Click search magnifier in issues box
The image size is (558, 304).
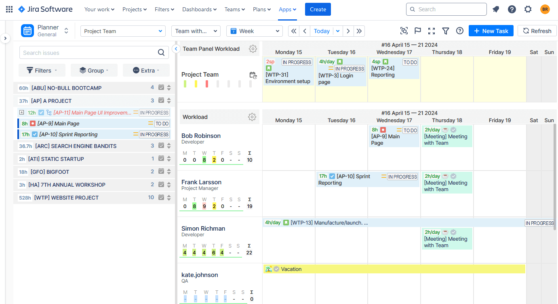pos(161,52)
